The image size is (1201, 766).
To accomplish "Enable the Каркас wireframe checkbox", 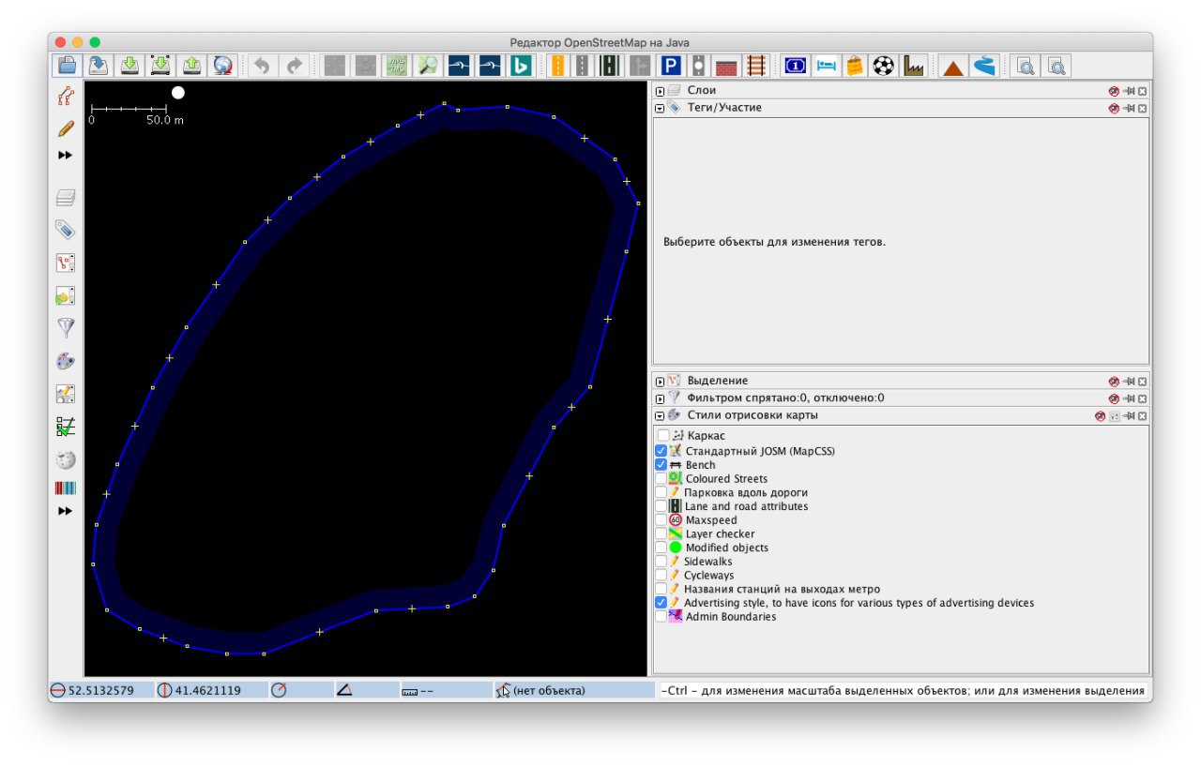I will click(x=663, y=436).
